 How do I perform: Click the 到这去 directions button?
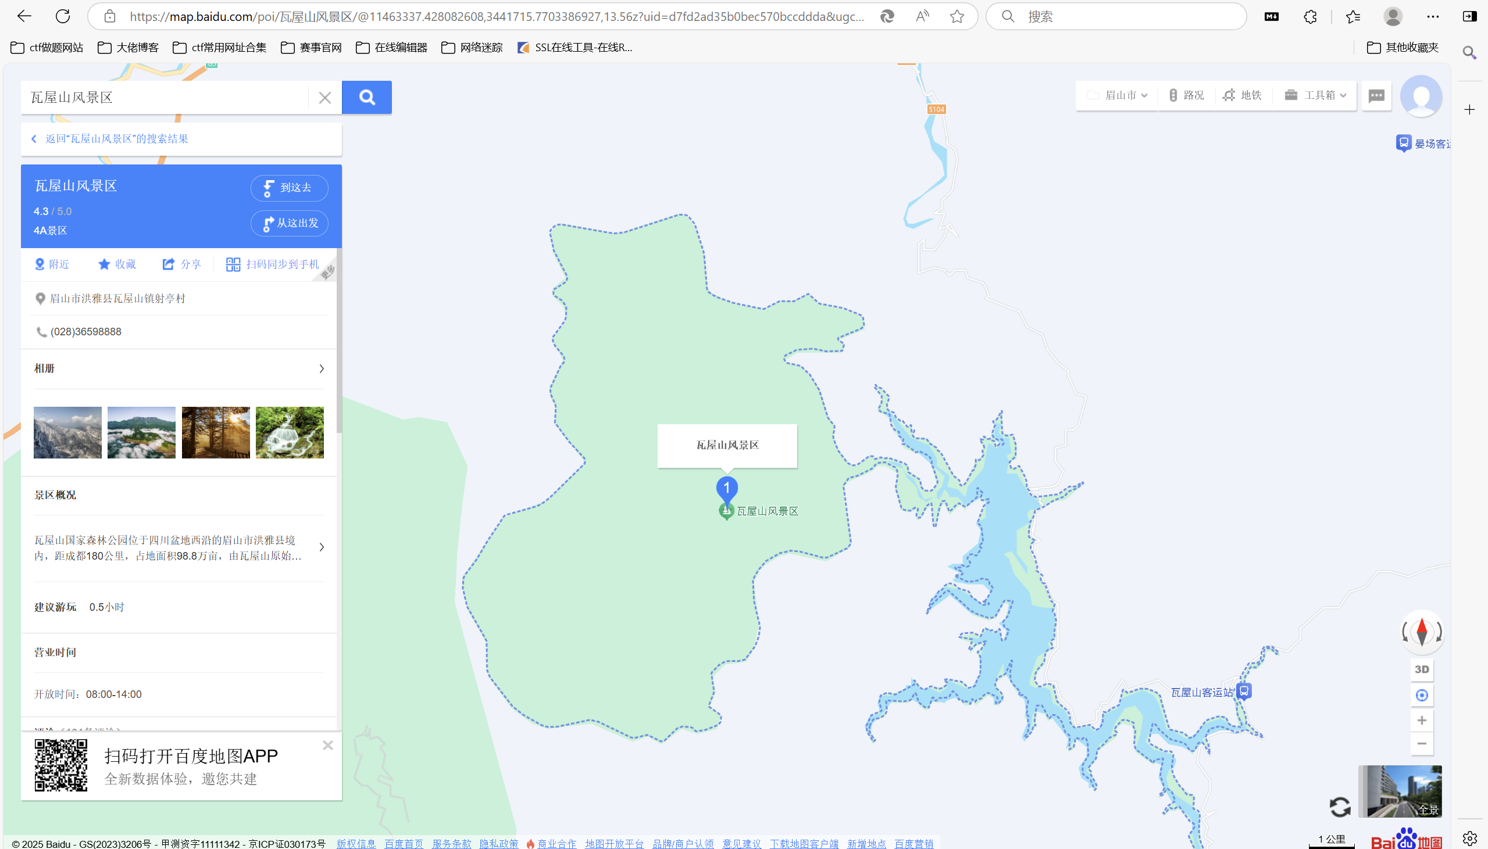pyautogui.click(x=290, y=188)
